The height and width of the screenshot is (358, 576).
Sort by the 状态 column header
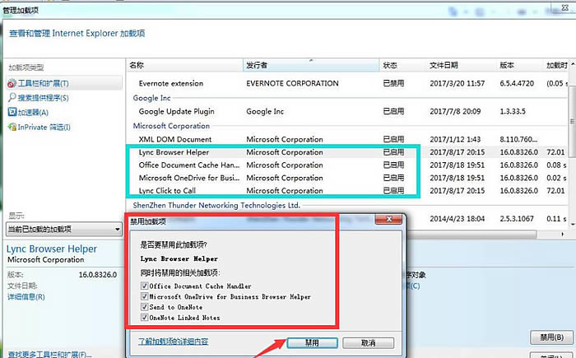click(402, 65)
